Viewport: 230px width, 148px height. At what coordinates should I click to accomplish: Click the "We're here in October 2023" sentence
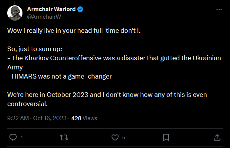(107, 99)
